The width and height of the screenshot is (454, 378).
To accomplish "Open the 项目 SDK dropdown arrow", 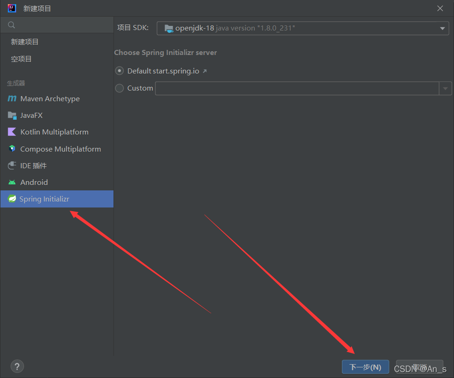I will click(442, 28).
